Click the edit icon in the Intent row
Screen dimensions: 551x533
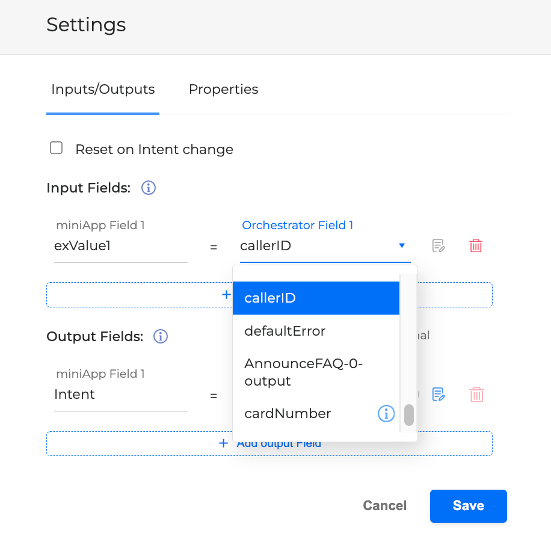click(439, 395)
